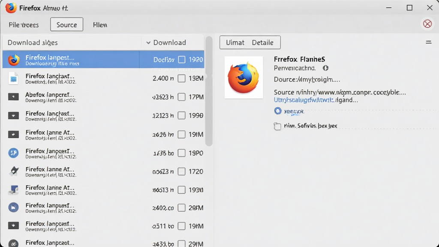Click the Firefox logo in the title bar

[11, 8]
